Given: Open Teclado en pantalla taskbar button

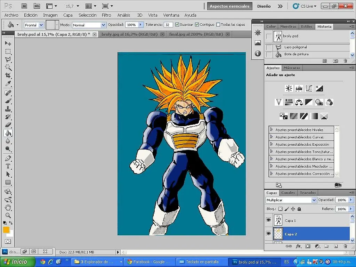Looking at the screenshot, I should [202, 262].
